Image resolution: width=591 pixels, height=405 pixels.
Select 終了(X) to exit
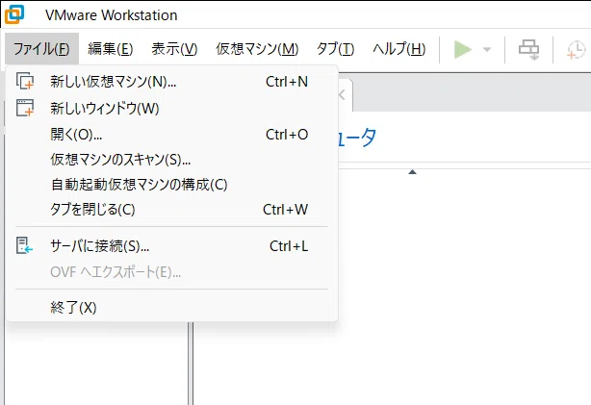(171, 308)
